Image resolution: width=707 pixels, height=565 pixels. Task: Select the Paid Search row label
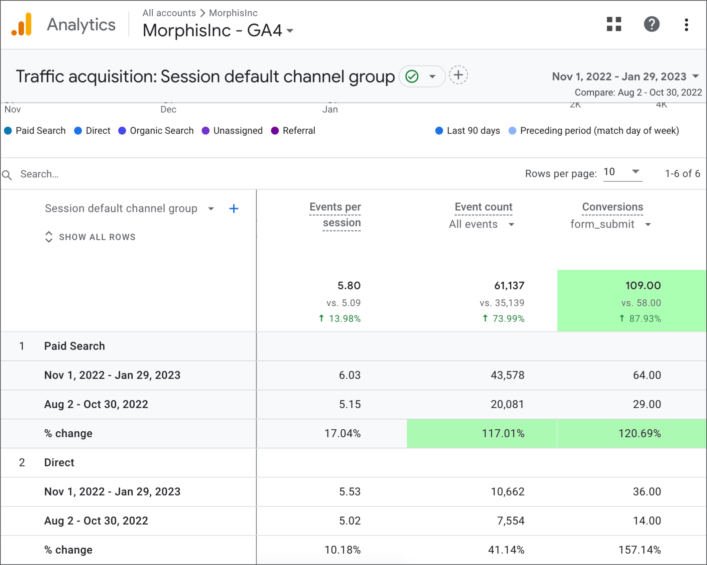pos(75,346)
